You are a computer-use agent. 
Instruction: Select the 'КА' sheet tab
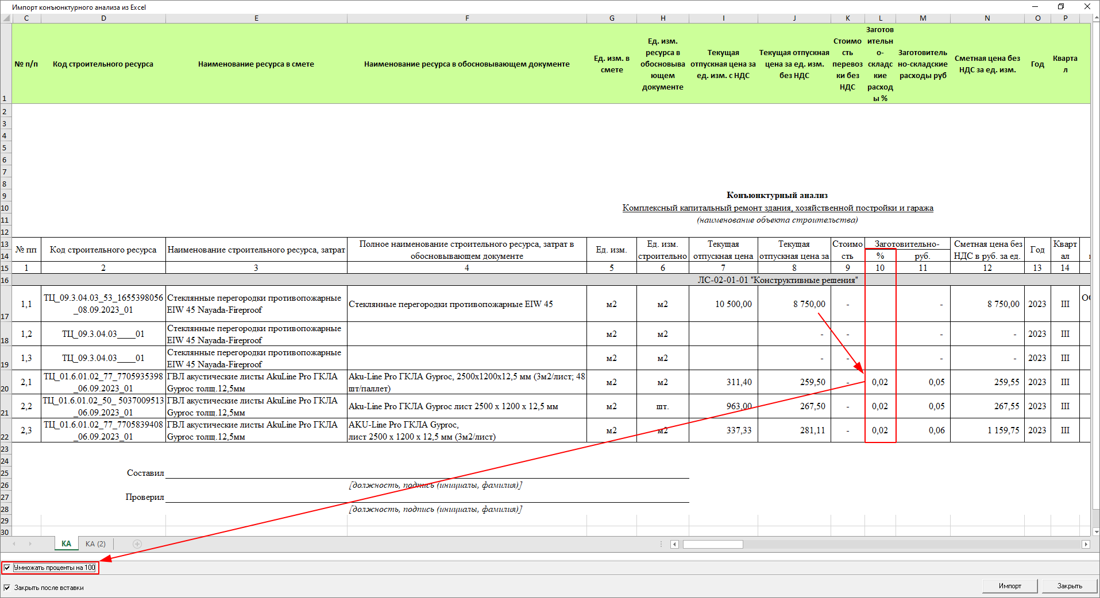pos(66,544)
